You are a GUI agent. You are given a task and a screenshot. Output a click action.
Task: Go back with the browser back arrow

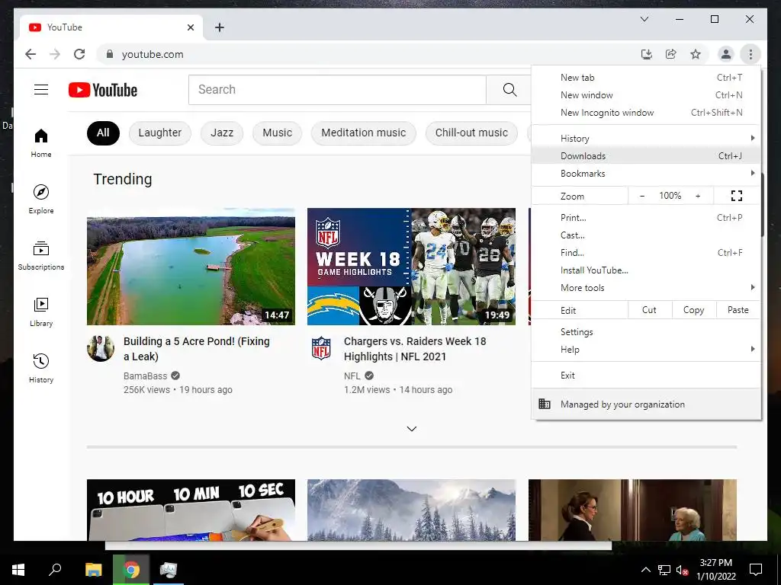click(31, 54)
